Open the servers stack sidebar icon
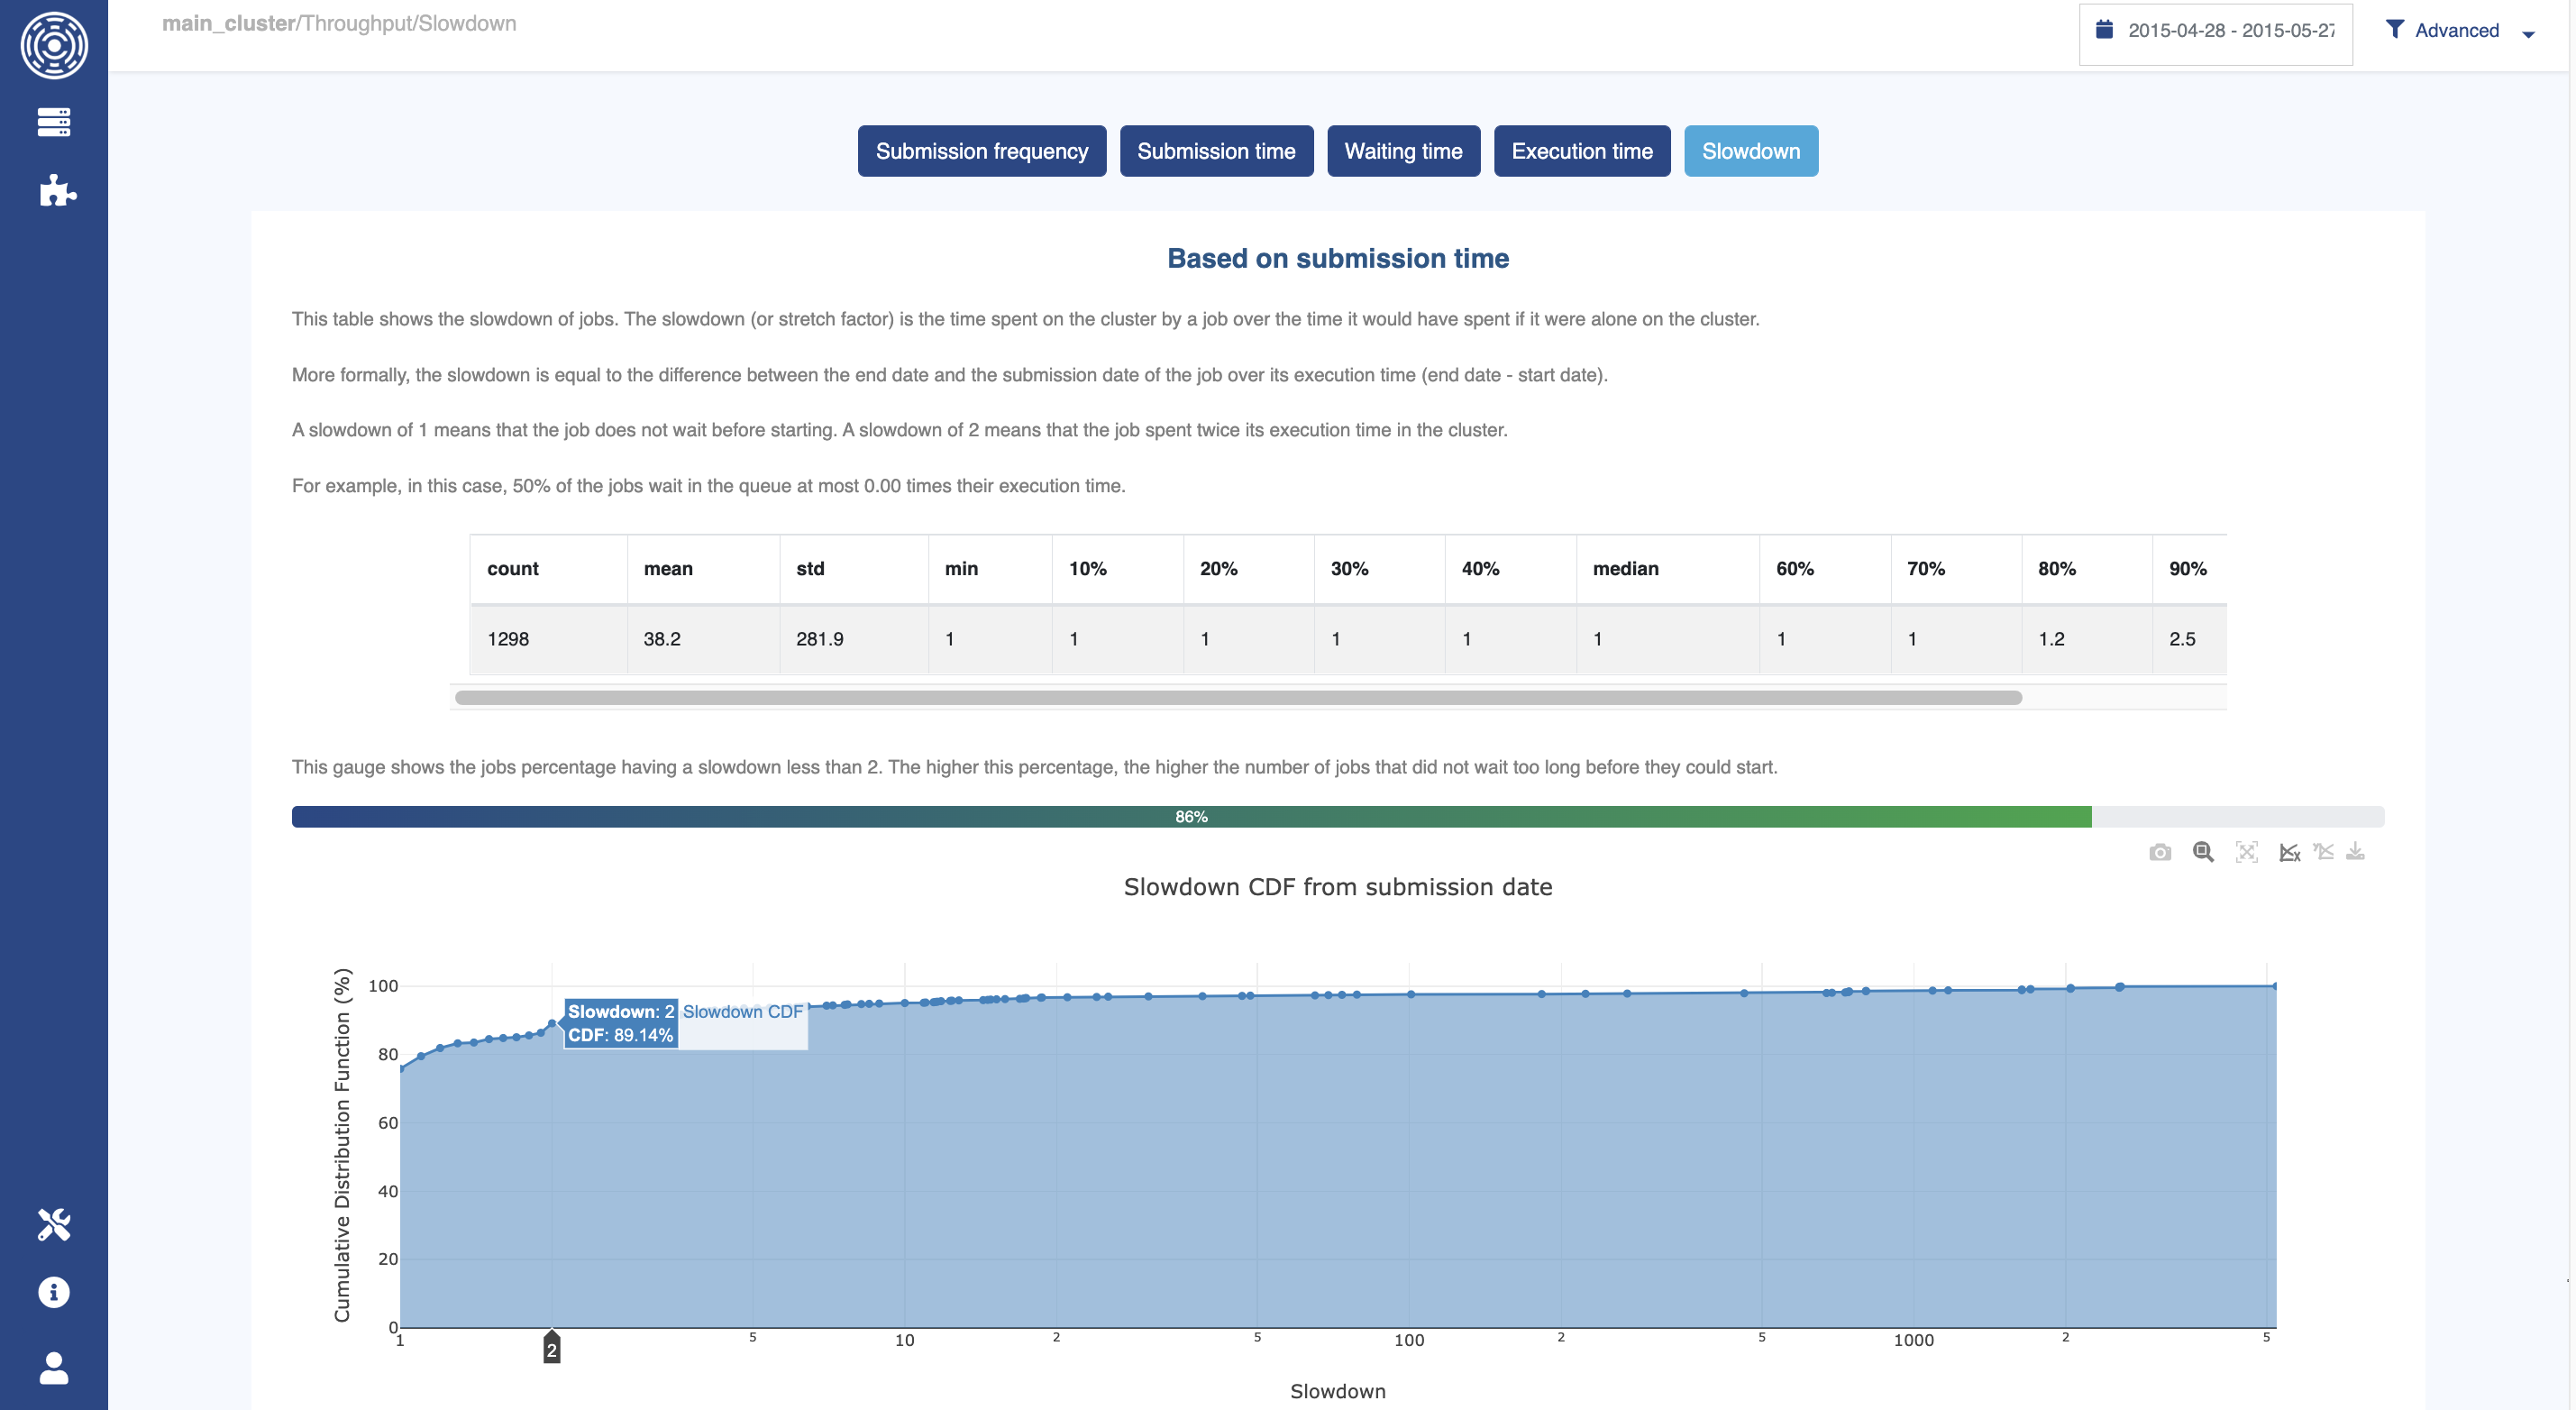This screenshot has height=1410, width=2576. [x=54, y=122]
